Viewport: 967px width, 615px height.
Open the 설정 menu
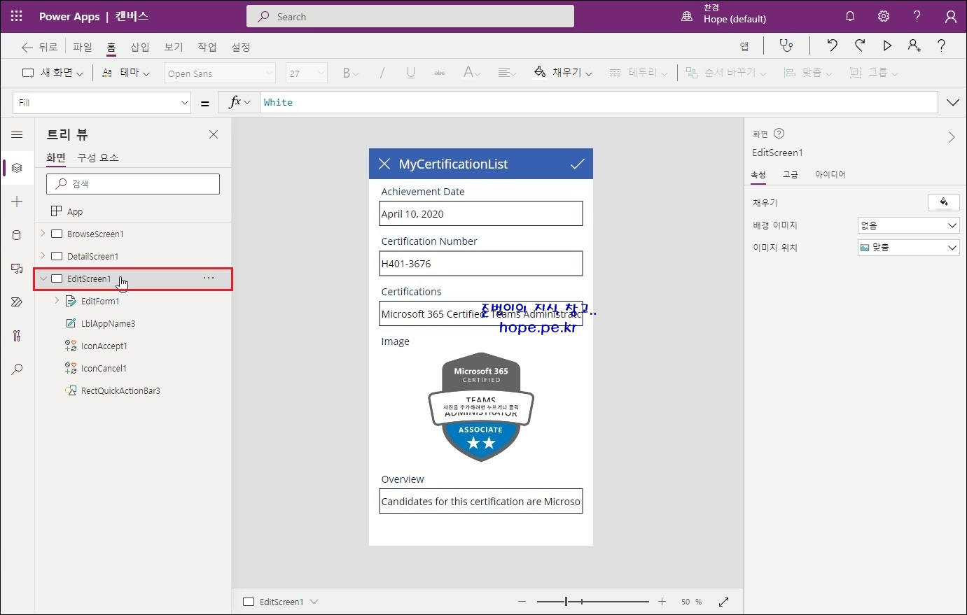click(x=241, y=47)
